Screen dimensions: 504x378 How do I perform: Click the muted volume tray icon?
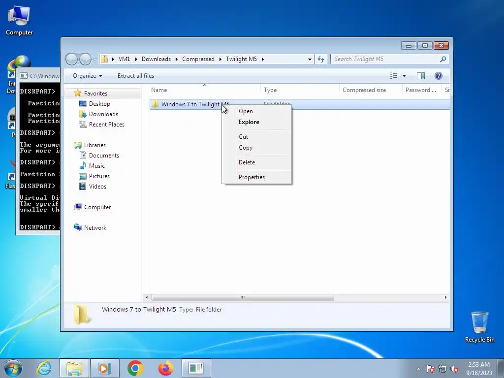(454, 369)
